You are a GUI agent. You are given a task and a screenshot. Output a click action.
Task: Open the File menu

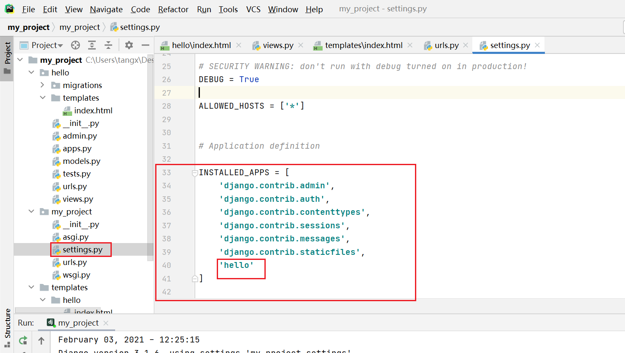click(x=28, y=9)
